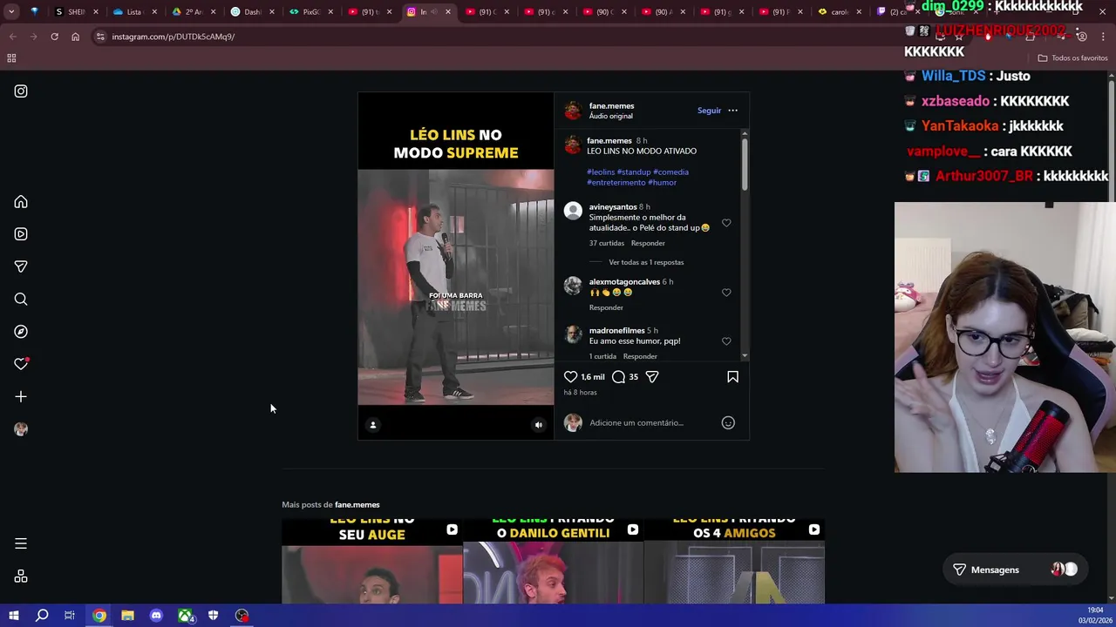
Task: Click the address bar URL
Action: click(x=173, y=37)
